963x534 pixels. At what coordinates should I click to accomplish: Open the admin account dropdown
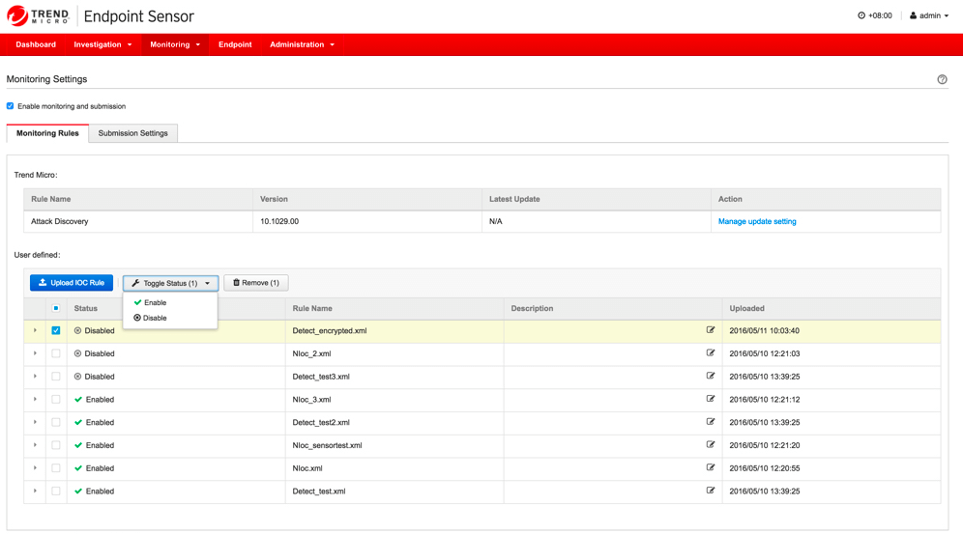pyautogui.click(x=928, y=15)
